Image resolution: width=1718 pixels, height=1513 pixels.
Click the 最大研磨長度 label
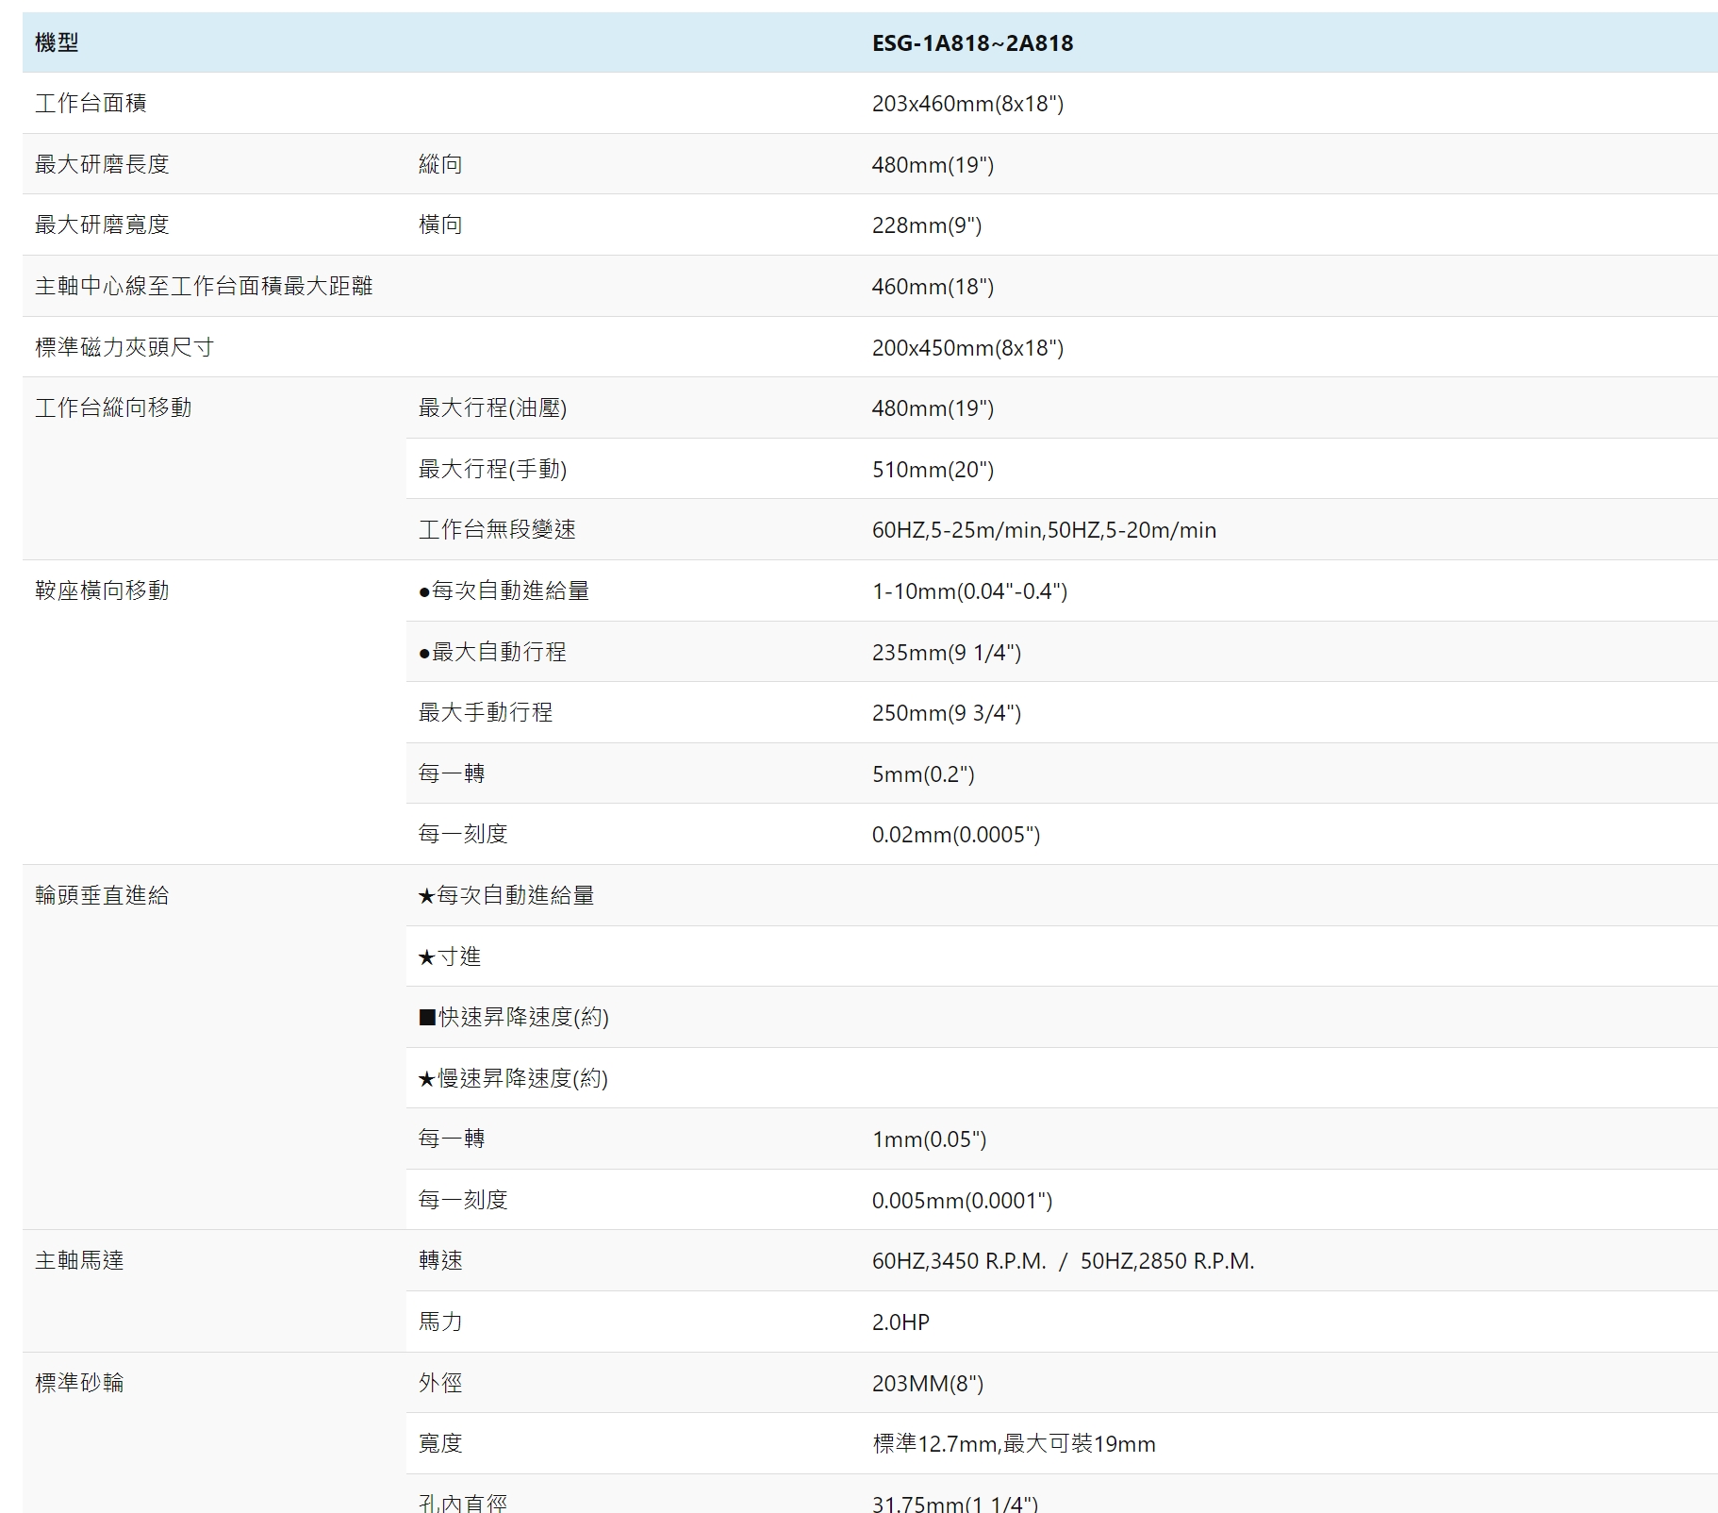pos(102,164)
